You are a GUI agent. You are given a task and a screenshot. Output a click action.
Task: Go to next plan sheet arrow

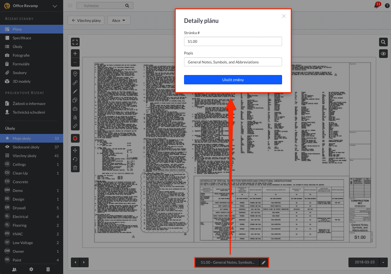pyautogui.click(x=84, y=262)
